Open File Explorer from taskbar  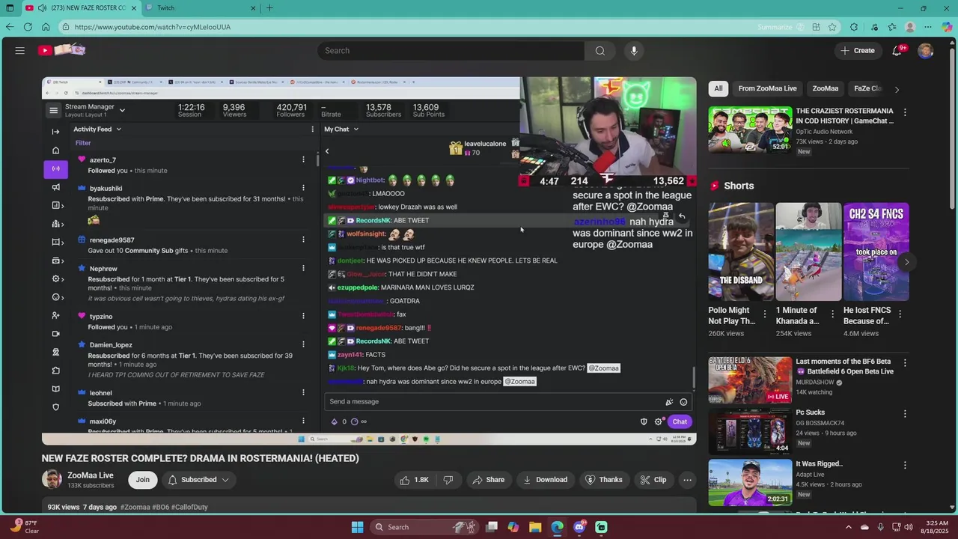click(535, 527)
